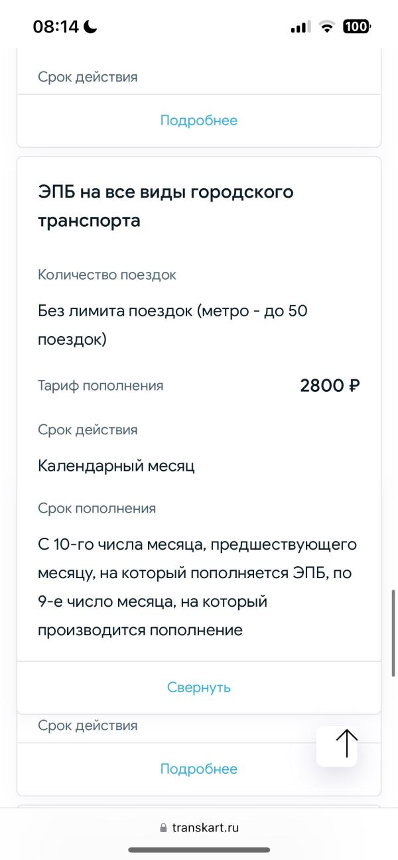Collapse the ЭПБ card with Свернуть
Screen dimensions: 398x860
click(x=199, y=687)
